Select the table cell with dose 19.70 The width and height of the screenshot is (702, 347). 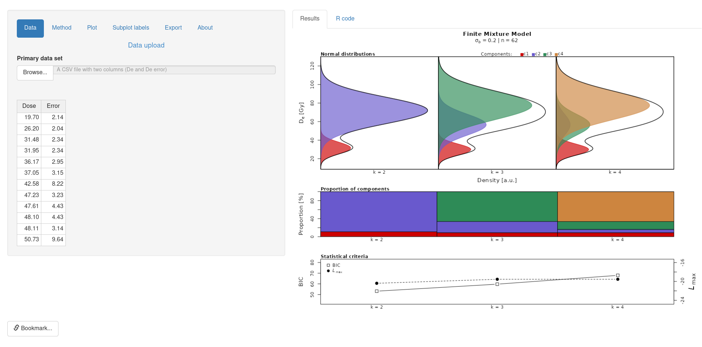pyautogui.click(x=29, y=117)
